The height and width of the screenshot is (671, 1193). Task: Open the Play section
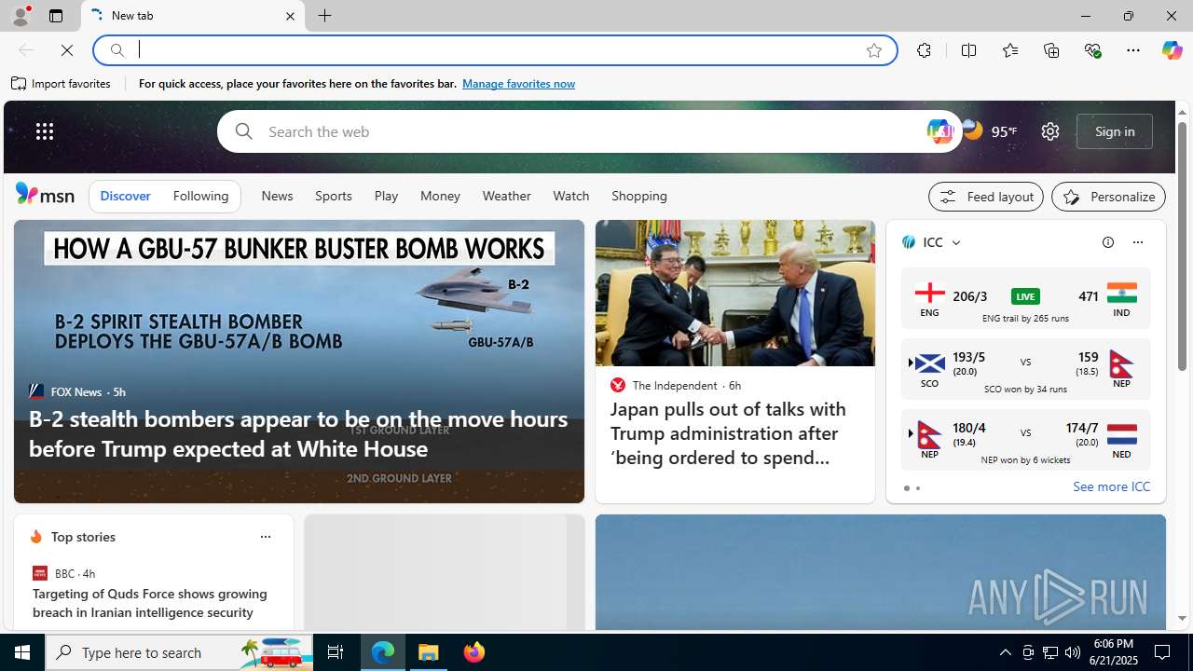coord(386,196)
